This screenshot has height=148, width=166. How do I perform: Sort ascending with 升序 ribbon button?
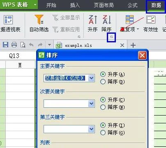pos(92,23)
